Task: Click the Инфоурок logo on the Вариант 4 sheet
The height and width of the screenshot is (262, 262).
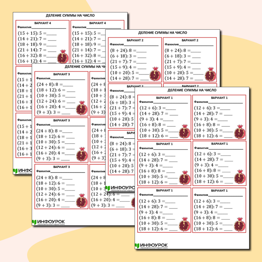Action: (22, 172)
